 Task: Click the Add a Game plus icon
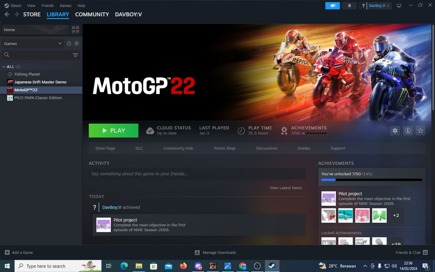[x=7, y=253]
